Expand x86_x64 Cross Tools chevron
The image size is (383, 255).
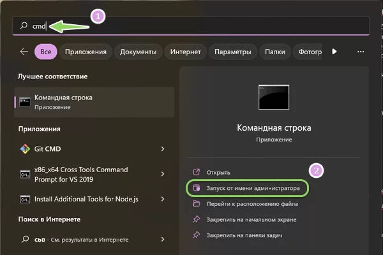(x=163, y=174)
